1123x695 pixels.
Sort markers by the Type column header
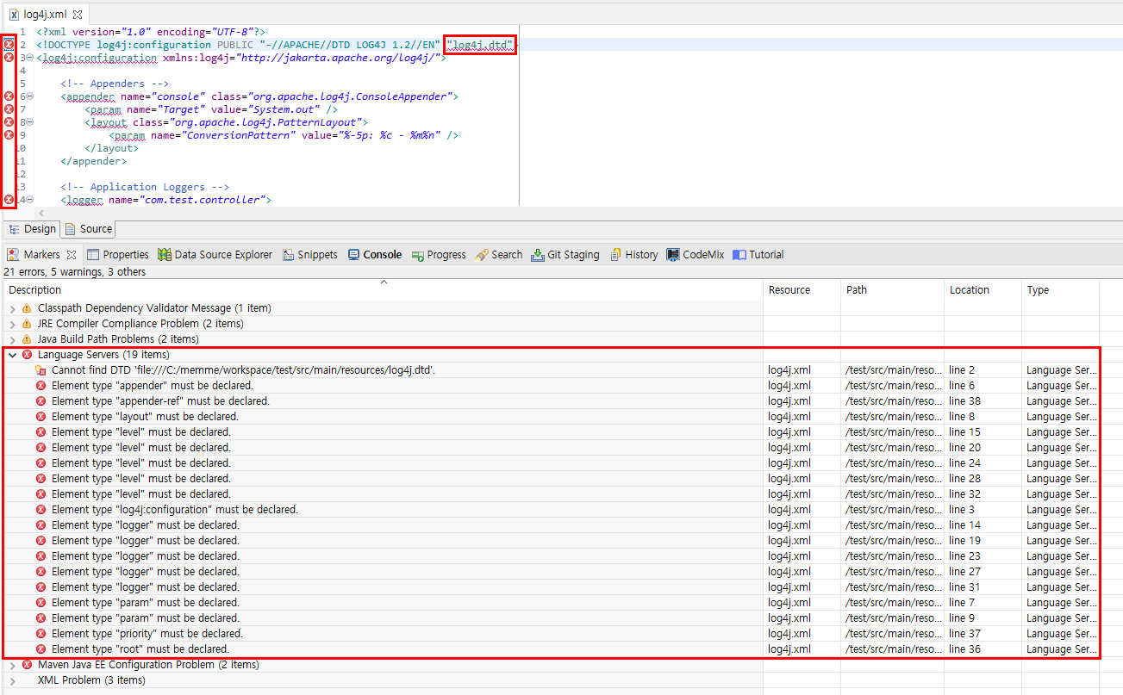coord(1060,290)
